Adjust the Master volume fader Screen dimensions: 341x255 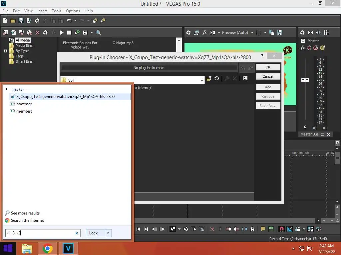tap(305, 80)
